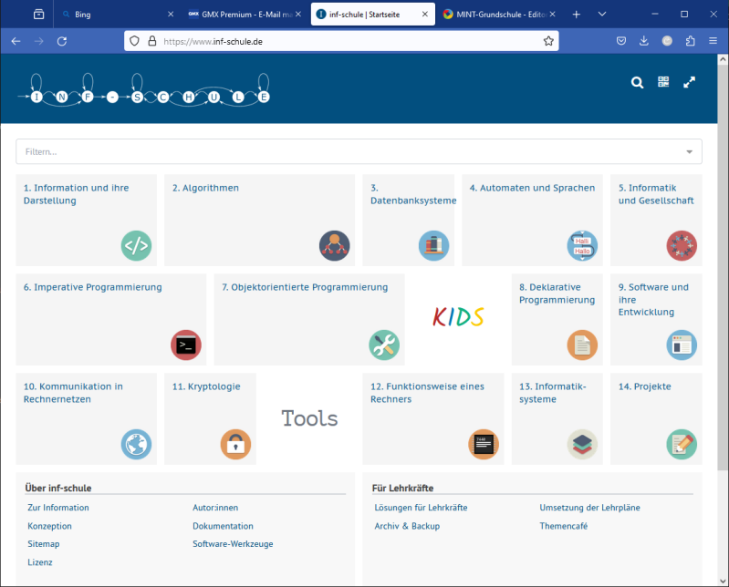Toggle fullscreen with the expand arrows icon
This screenshot has height=587, width=729.
click(690, 82)
